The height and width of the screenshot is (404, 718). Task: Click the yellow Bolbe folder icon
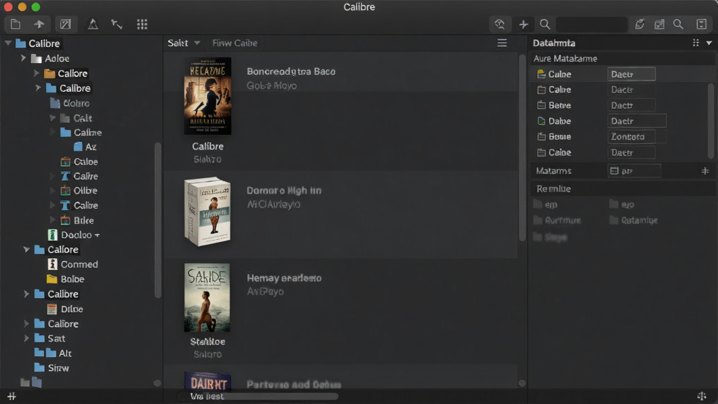point(52,279)
